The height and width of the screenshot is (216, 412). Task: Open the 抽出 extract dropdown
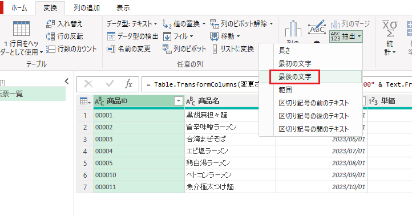click(x=346, y=36)
